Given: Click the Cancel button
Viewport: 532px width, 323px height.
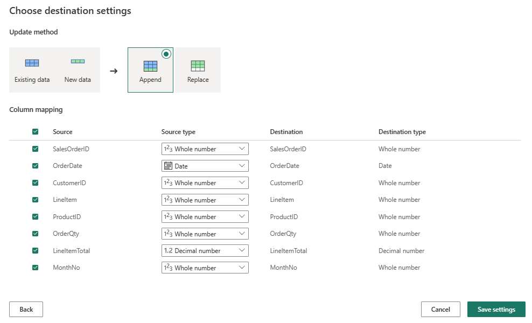Looking at the screenshot, I should pyautogui.click(x=440, y=309).
